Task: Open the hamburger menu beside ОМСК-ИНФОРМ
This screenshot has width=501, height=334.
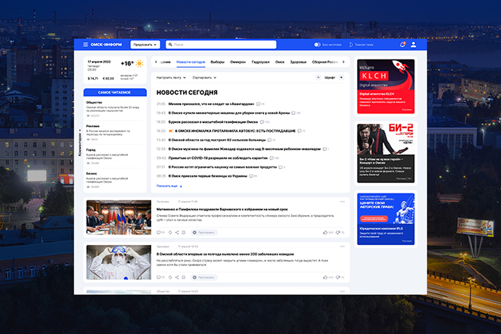Action: (x=86, y=45)
